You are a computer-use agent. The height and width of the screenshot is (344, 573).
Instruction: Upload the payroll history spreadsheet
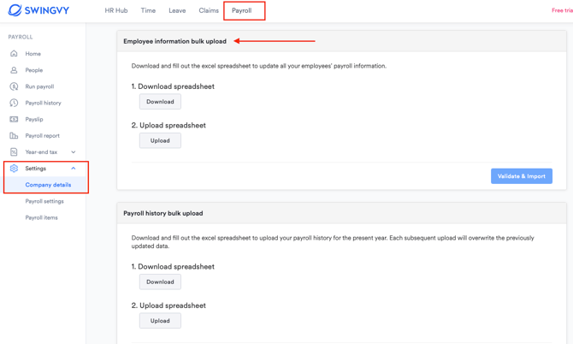tap(160, 321)
